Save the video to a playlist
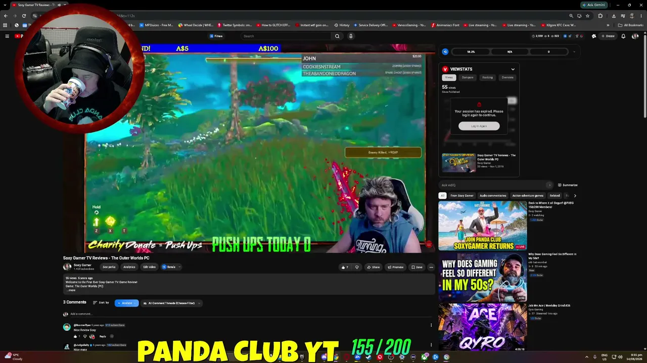The image size is (647, 363). (417, 267)
